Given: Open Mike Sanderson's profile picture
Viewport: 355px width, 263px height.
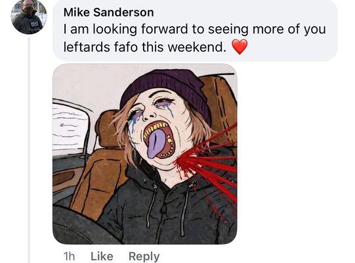Looking at the screenshot, I should coord(29,16).
